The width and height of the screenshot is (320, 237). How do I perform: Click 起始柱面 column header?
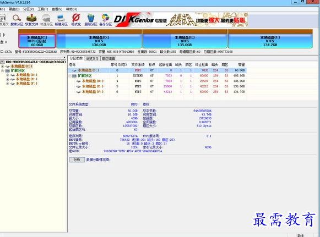tap(166, 65)
